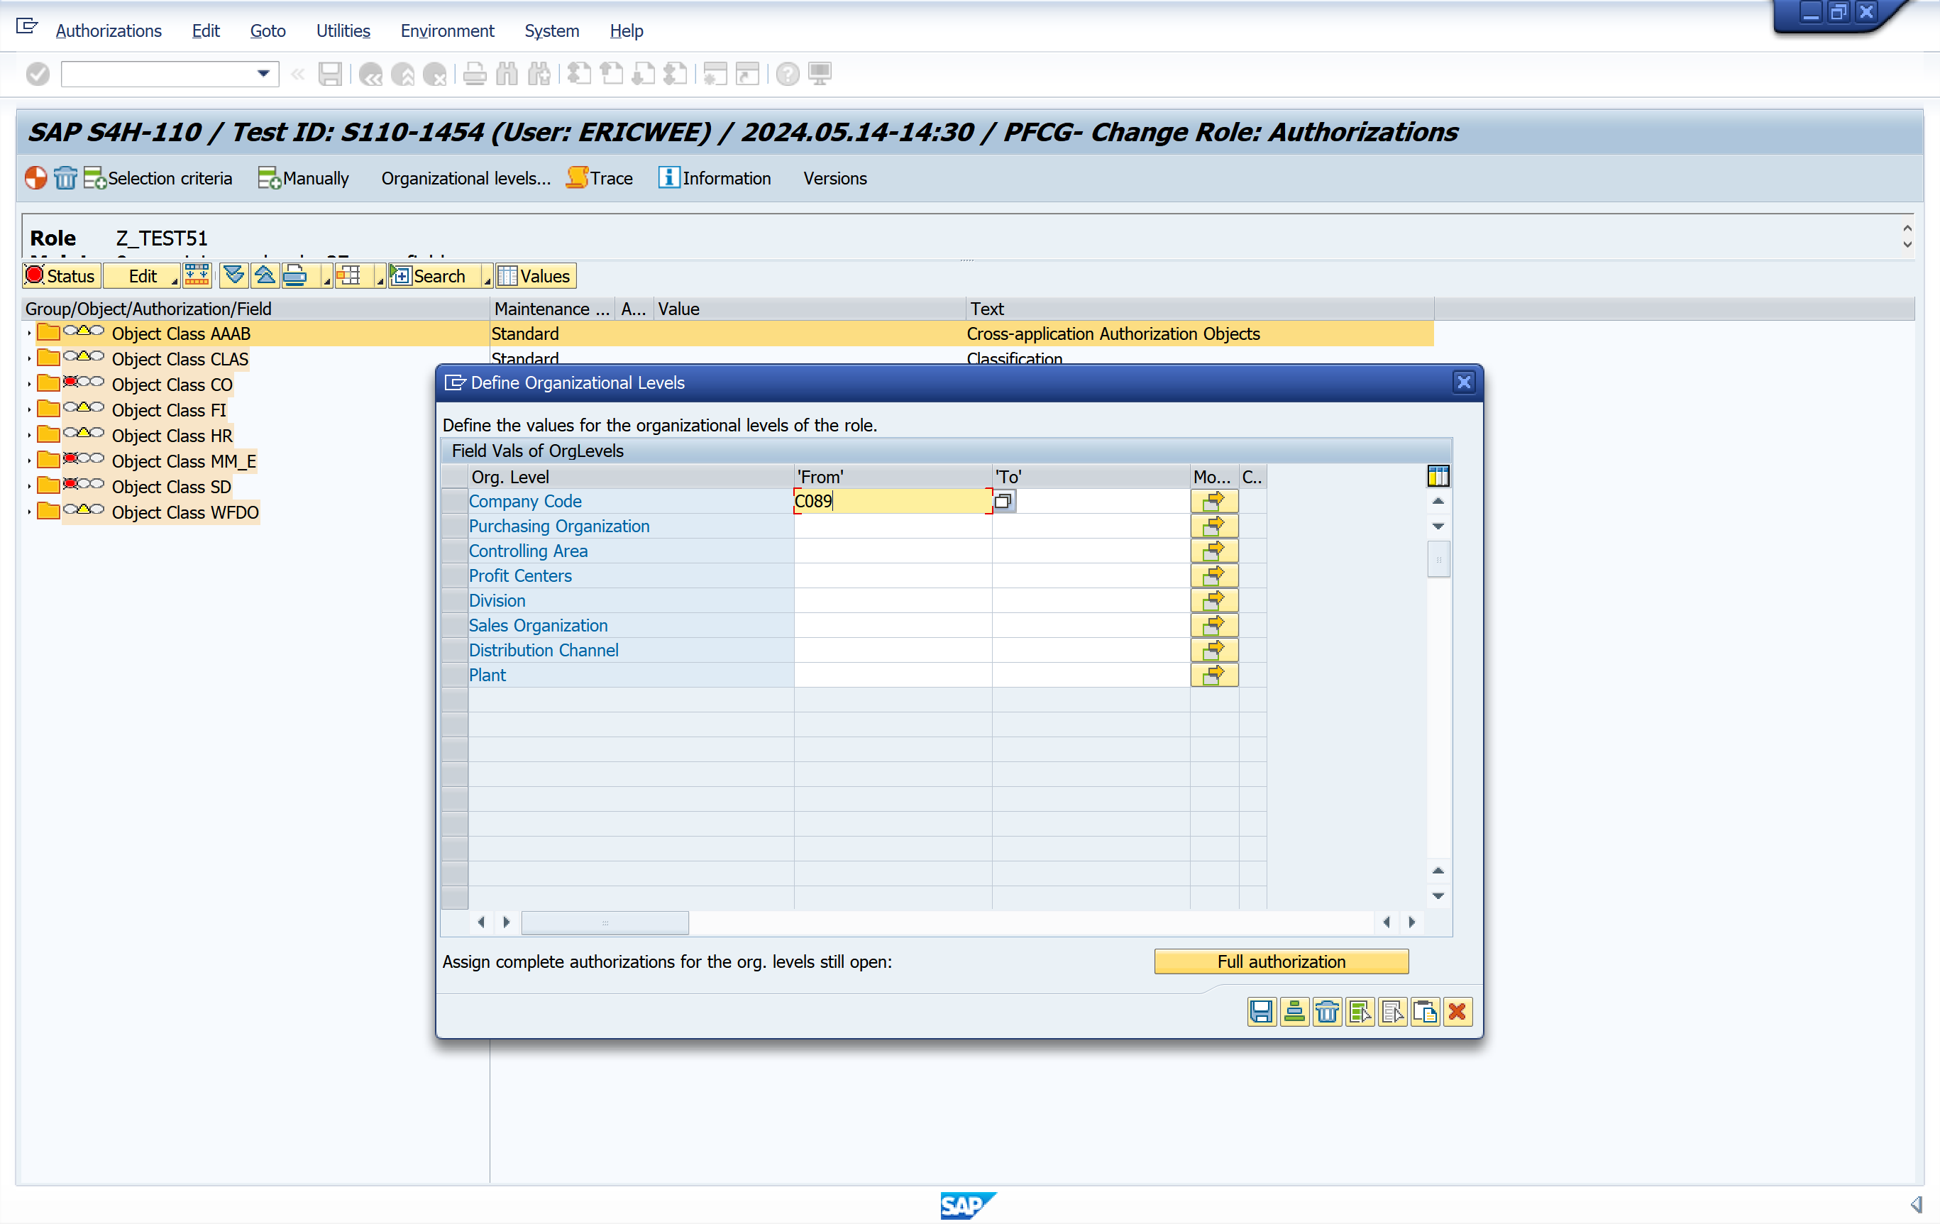Select the row marker for Company Code
This screenshot has height=1224, width=1940.
point(455,501)
